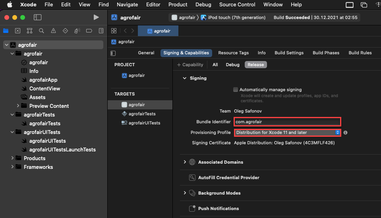The height and width of the screenshot is (218, 381).
Task: Open agrofairUITestsLaunchTests file
Action: click(62, 149)
